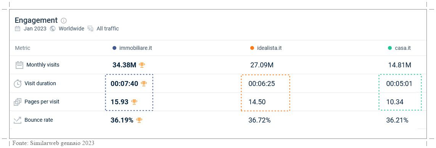
Task: Select the Worldwide country filter
Action: point(71,29)
